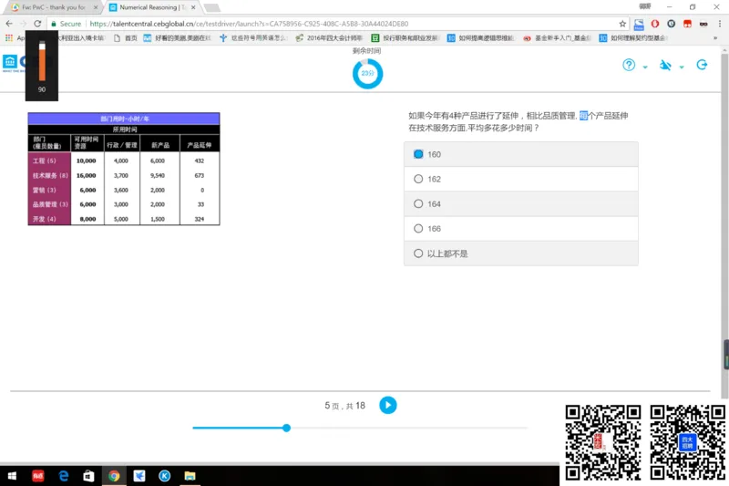Click the 5 页, 共 18 page indicator

coord(345,406)
